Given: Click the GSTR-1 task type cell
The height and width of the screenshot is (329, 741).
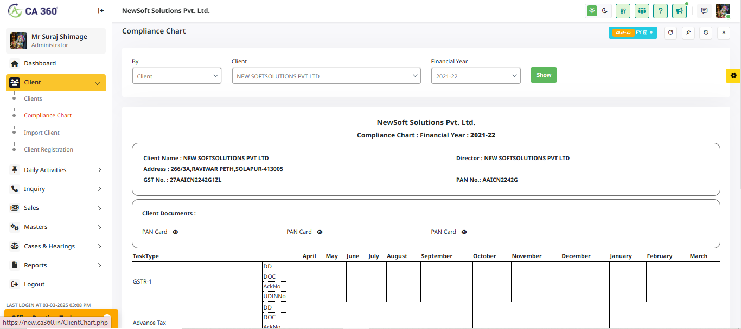Looking at the screenshot, I should [197, 281].
